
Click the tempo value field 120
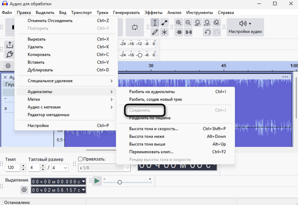[13, 167]
